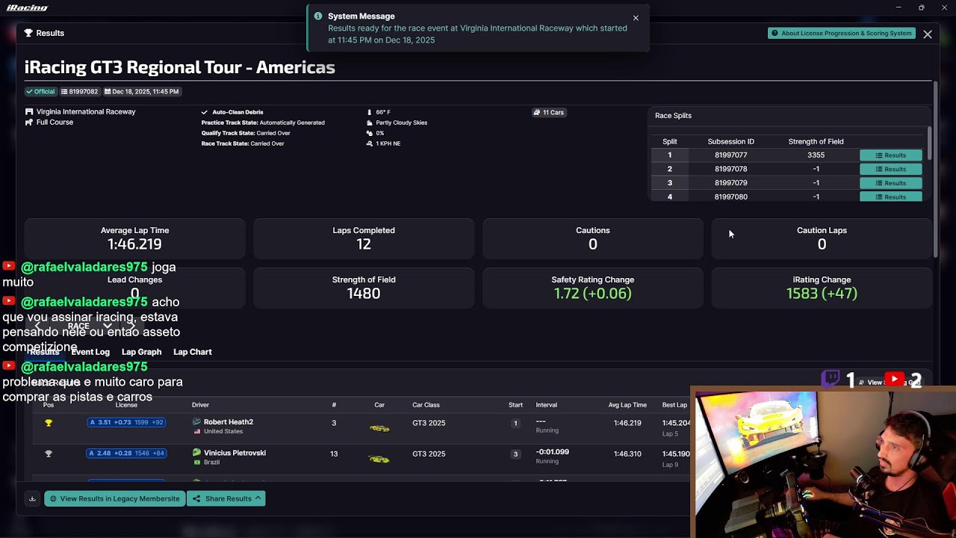The width and height of the screenshot is (956, 538).
Task: Click the info icon in System Message
Action: point(318,16)
